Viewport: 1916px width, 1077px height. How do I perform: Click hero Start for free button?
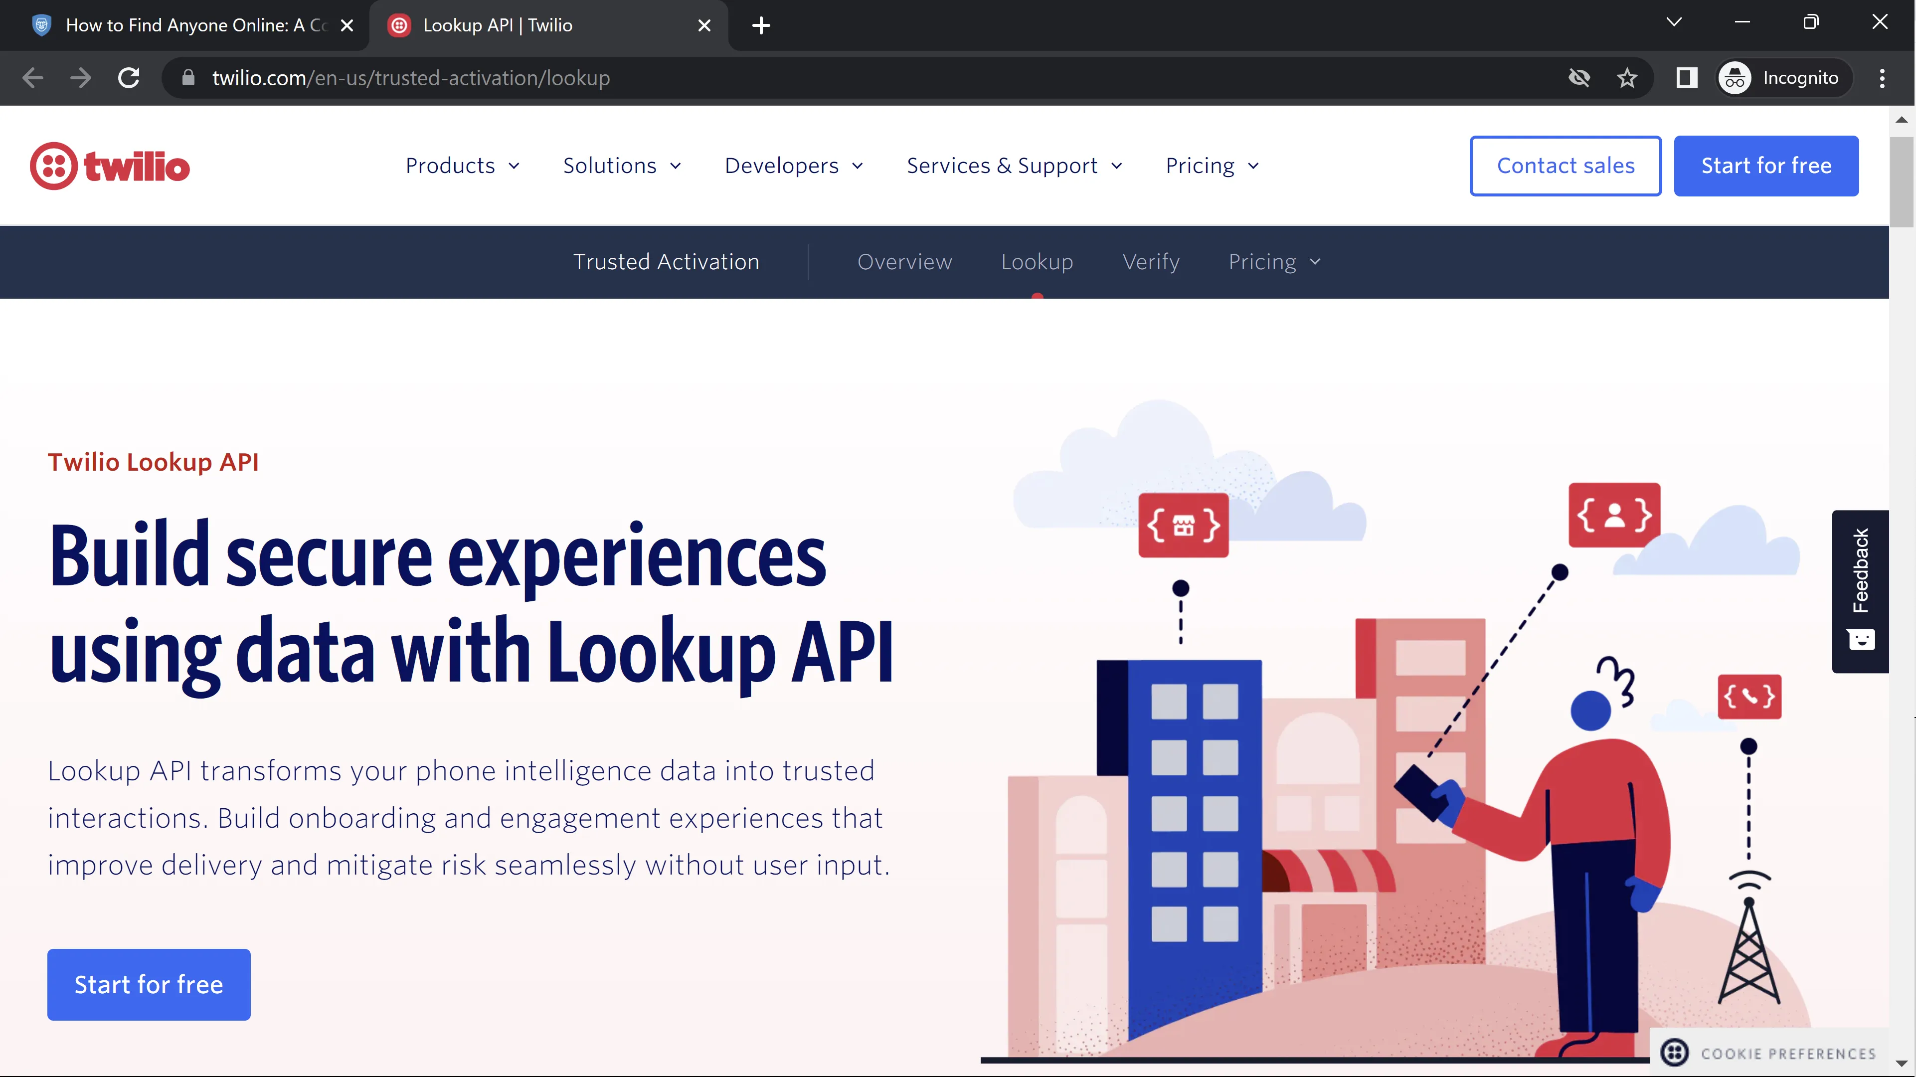149,984
